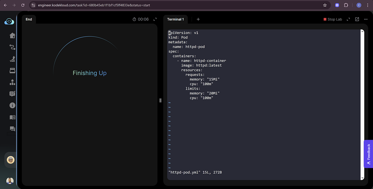Click the panel divider handle
This screenshot has height=189, width=373.
160,100
